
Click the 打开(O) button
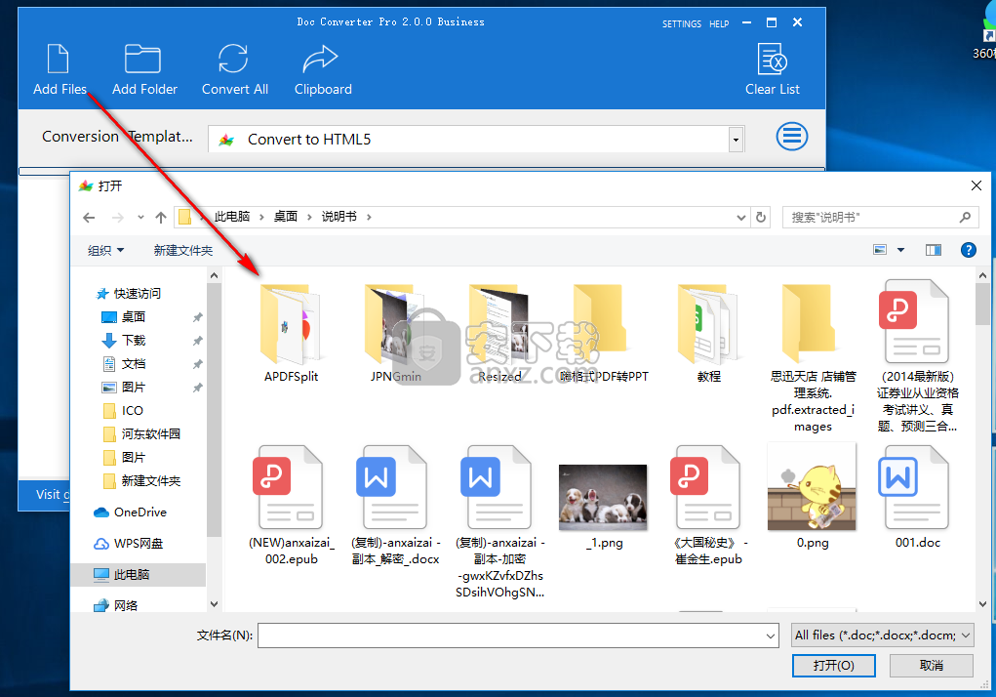click(834, 666)
